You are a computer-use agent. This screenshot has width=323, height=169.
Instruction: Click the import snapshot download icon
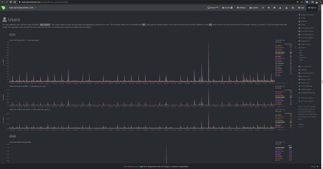[280, 7]
